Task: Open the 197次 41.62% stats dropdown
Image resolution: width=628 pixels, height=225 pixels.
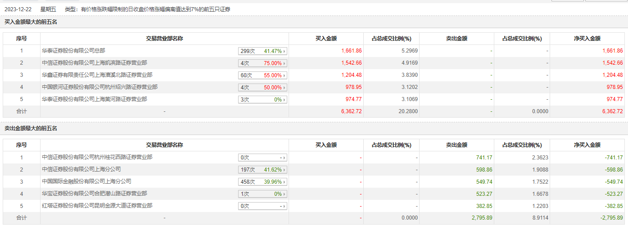Action: [x=263, y=170]
